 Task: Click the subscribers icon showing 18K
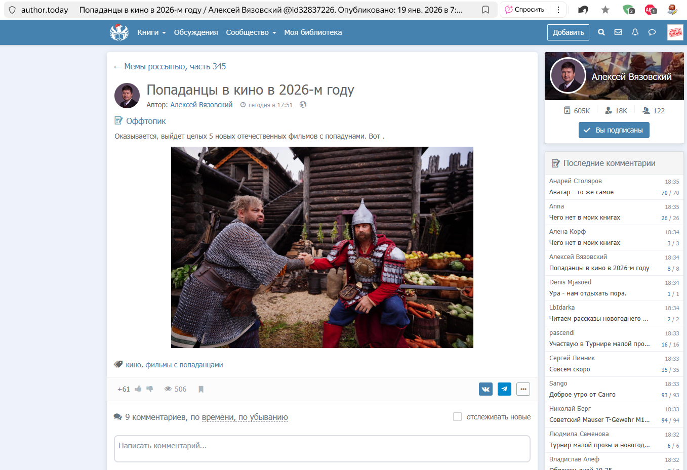[609, 110]
